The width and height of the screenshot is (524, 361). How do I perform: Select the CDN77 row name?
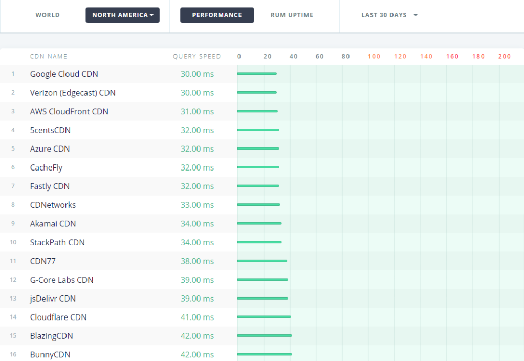[43, 261]
